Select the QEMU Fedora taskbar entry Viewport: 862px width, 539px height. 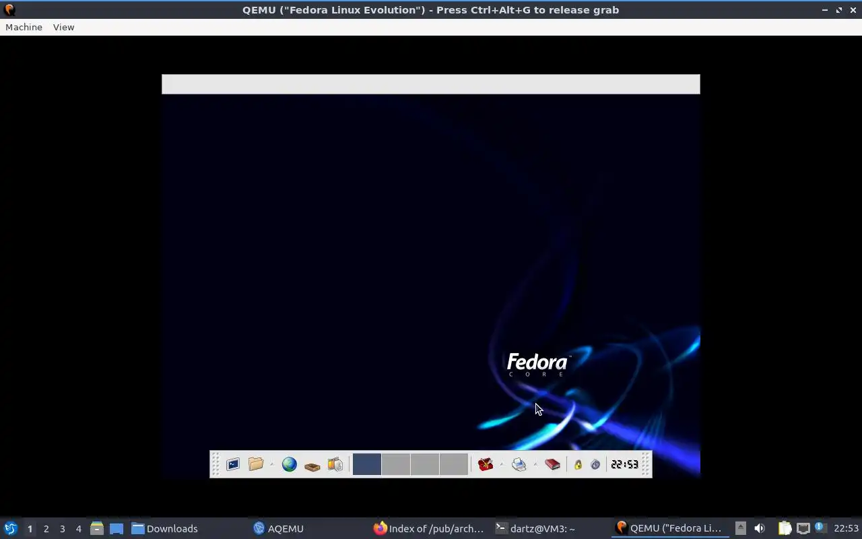pos(669,528)
